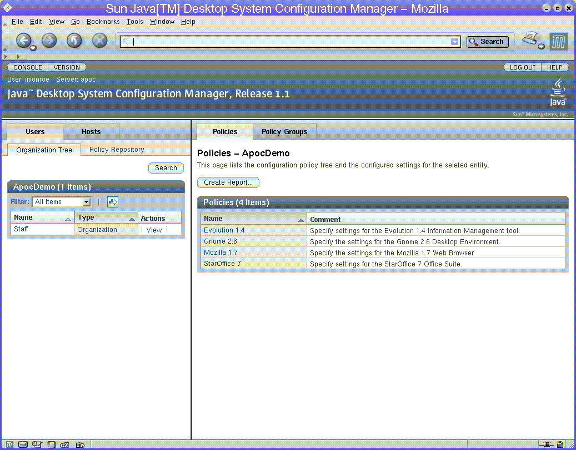The image size is (576, 450).
Task: Click the online/offline connection icon
Action: (546, 444)
